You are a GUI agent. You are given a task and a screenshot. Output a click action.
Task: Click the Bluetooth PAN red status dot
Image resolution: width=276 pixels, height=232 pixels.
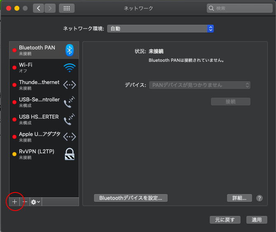click(x=14, y=50)
